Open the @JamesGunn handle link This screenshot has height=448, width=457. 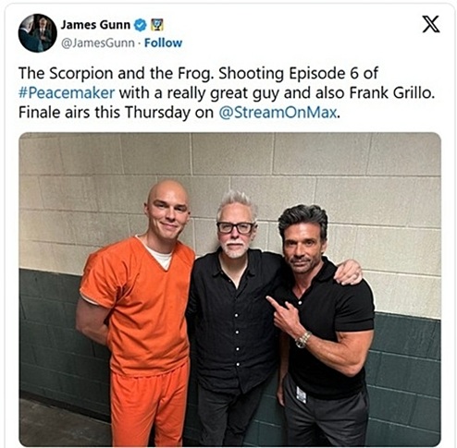point(98,42)
